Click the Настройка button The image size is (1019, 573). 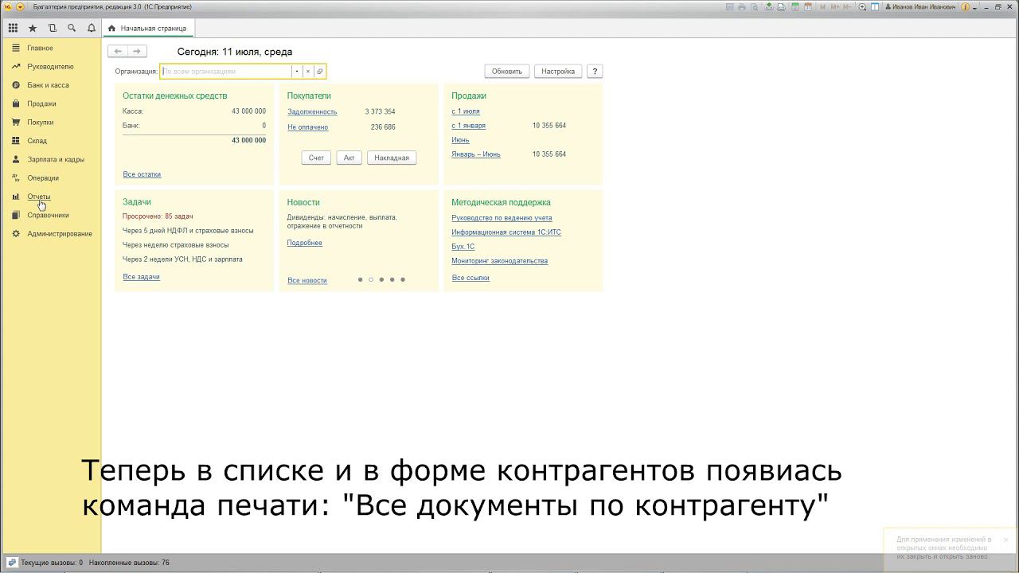[558, 72]
